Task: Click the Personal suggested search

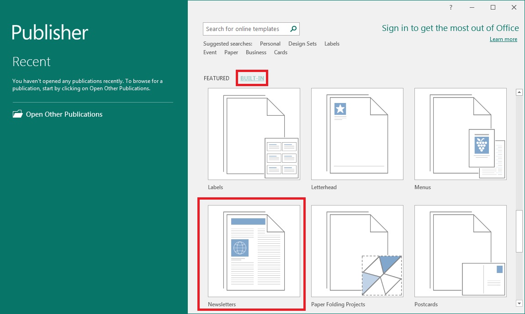Action: tap(270, 44)
